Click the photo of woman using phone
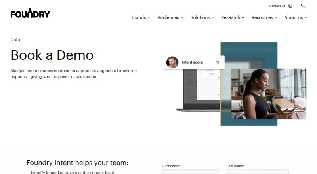Image resolution: width=317 pixels, height=174 pixels. pyautogui.click(x=269, y=93)
